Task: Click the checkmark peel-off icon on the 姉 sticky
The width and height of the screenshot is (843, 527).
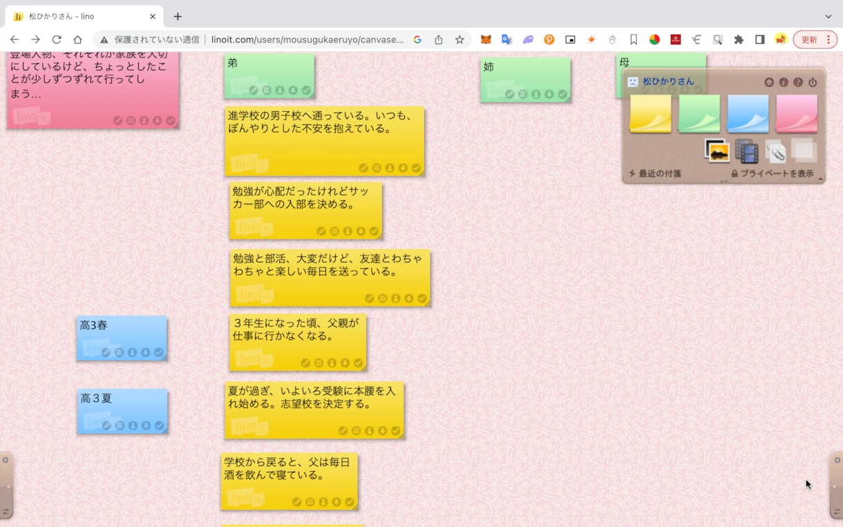Action: coord(562,95)
